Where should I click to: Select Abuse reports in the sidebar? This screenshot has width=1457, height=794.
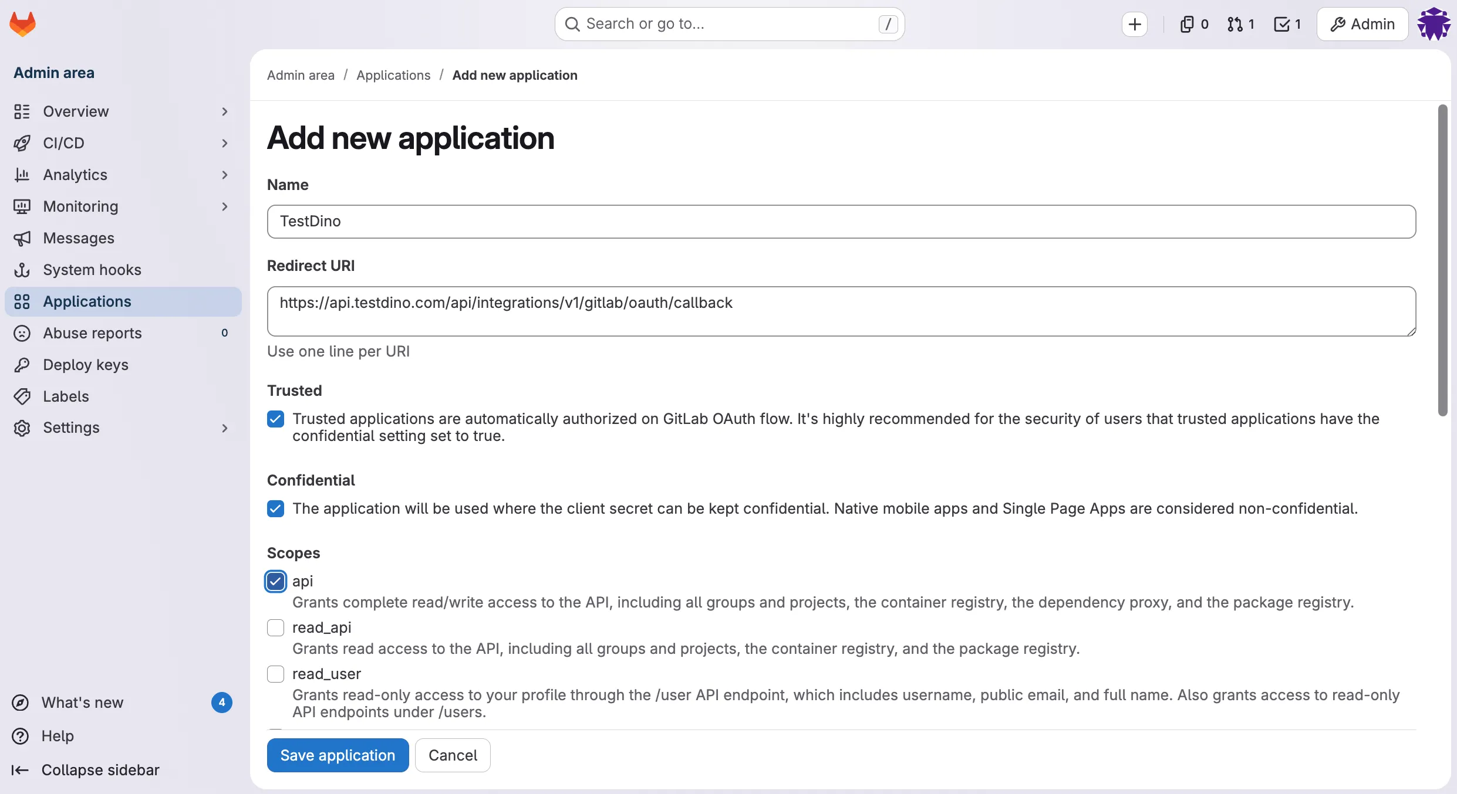(92, 333)
